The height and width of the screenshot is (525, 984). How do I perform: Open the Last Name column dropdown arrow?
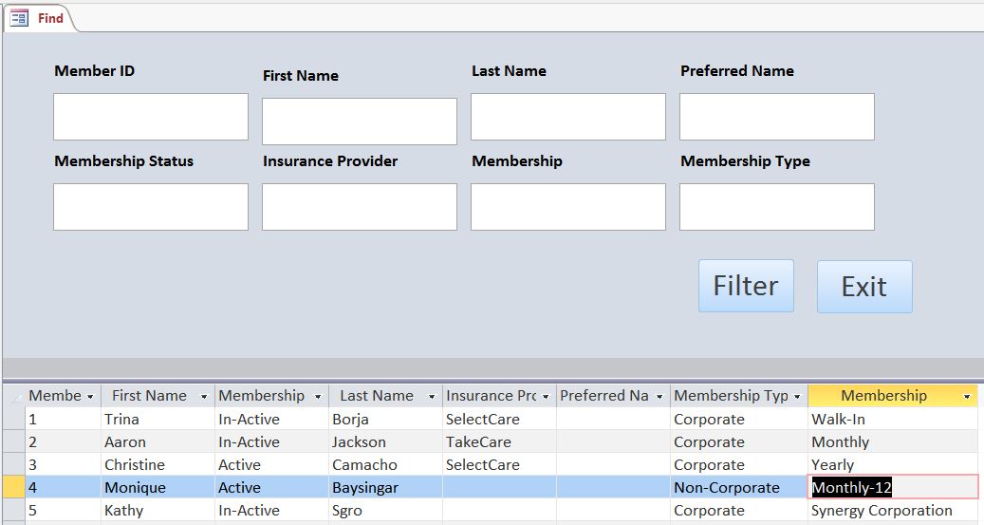(x=431, y=396)
